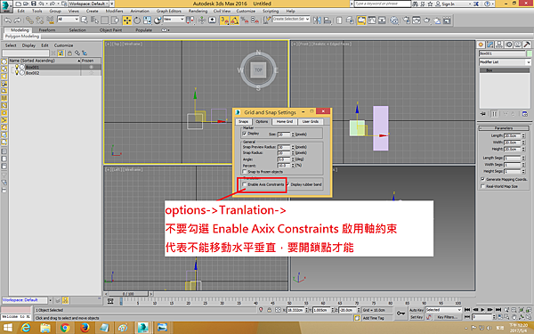Toggle visibility bulb for Box002
534x334 pixels.
pyautogui.click(x=17, y=73)
